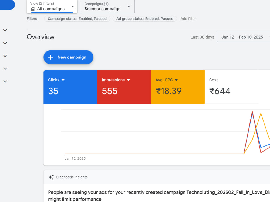The image size is (270, 202).
Task: Expand the fifth sidebar chevron section
Action: pos(5,82)
